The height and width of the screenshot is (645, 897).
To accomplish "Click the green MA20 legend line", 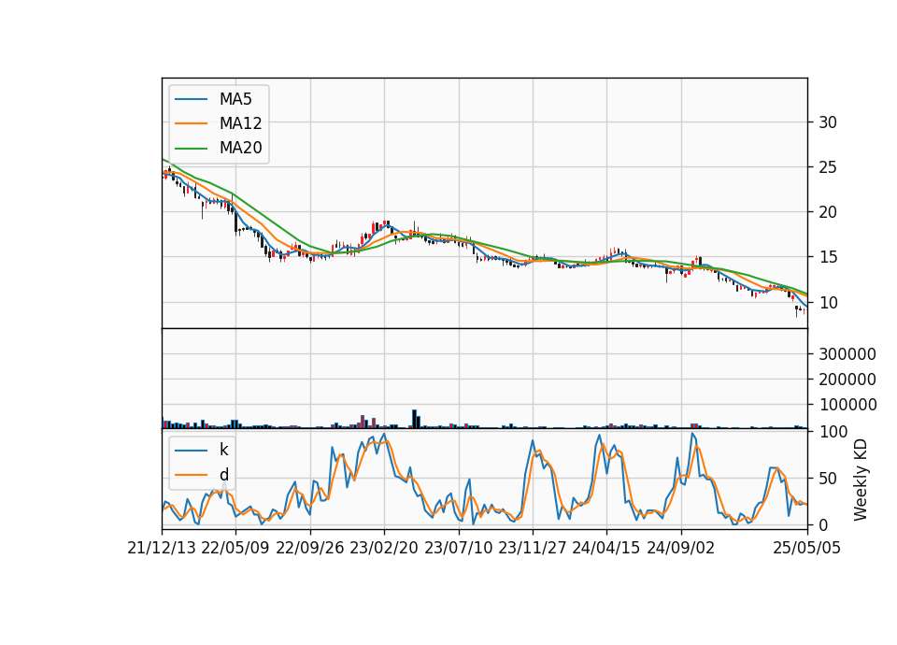I will 191,148.
